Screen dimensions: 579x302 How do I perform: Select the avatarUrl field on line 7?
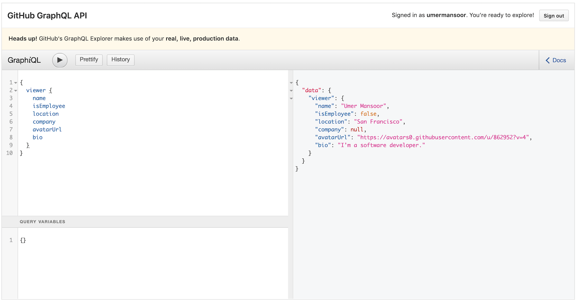coord(47,129)
